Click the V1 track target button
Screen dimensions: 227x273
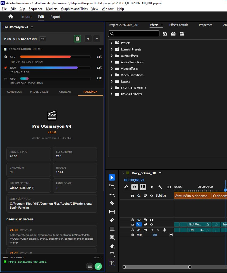139,224
